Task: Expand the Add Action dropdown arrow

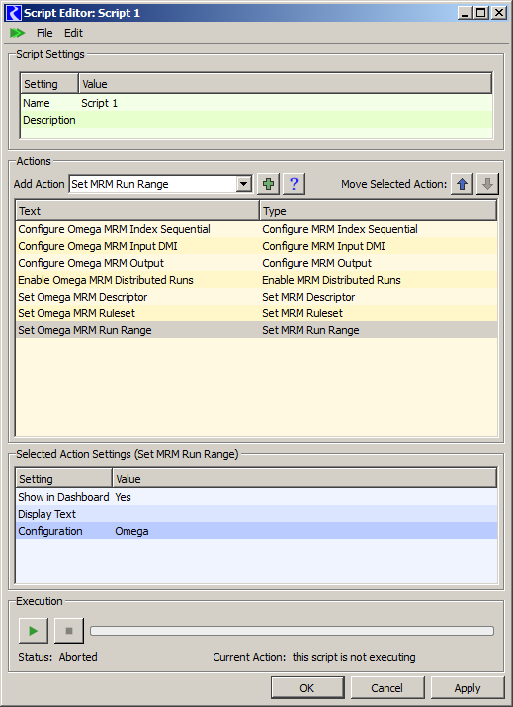Action: pyautogui.click(x=243, y=184)
